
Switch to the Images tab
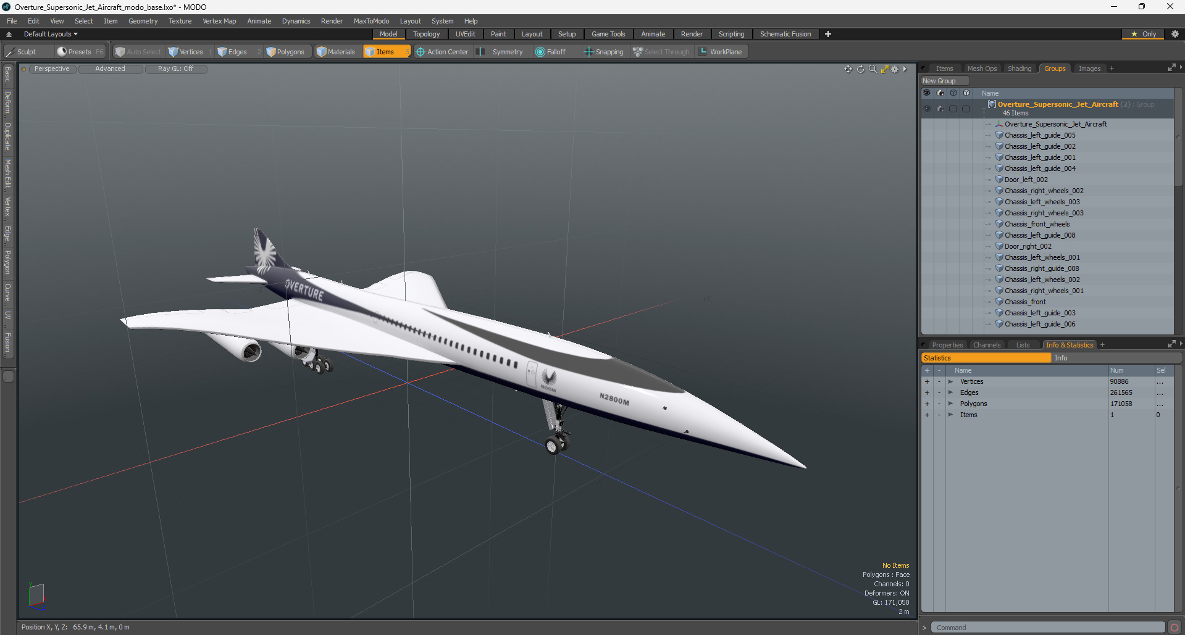tap(1089, 68)
